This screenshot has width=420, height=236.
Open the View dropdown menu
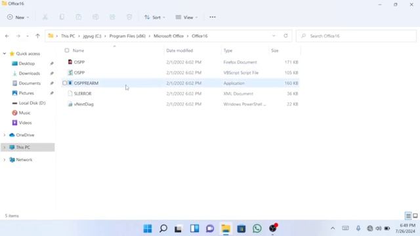(186, 17)
